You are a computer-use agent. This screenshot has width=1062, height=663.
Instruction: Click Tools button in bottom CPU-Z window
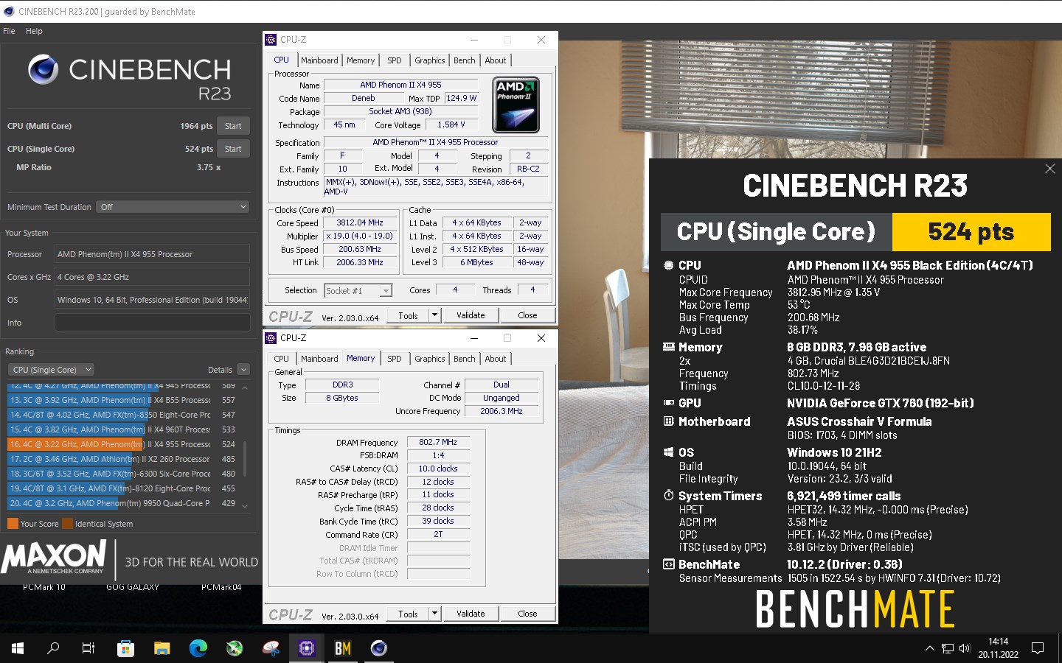(408, 614)
